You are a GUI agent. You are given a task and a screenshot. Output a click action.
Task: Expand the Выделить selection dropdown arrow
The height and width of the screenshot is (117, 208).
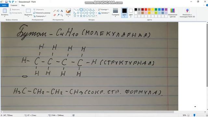tap(28, 17)
